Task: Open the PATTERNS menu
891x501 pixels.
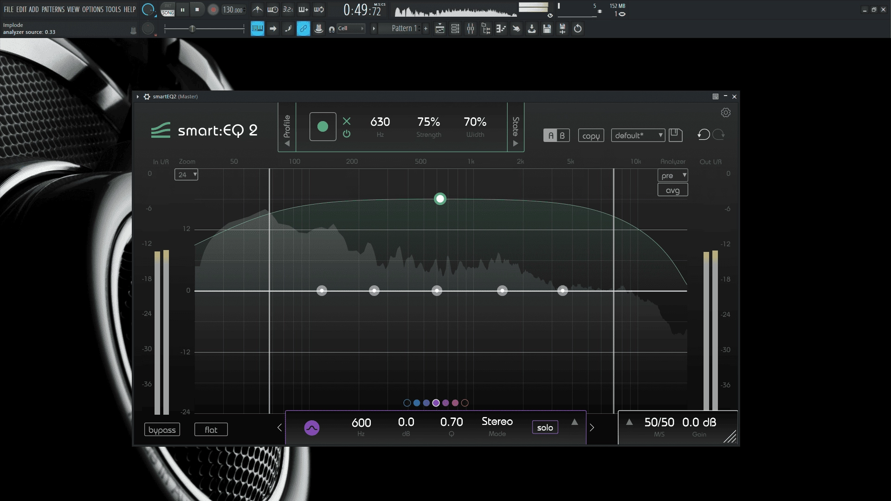Action: [53, 9]
